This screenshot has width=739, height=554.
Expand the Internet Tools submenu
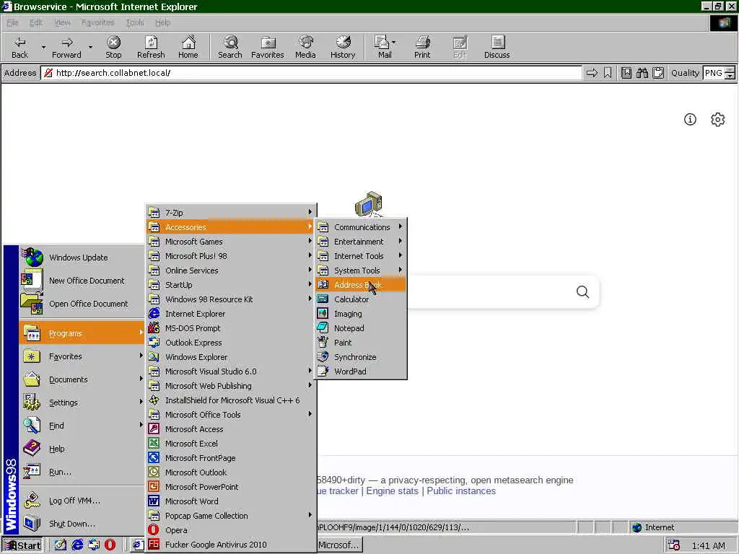(361, 256)
